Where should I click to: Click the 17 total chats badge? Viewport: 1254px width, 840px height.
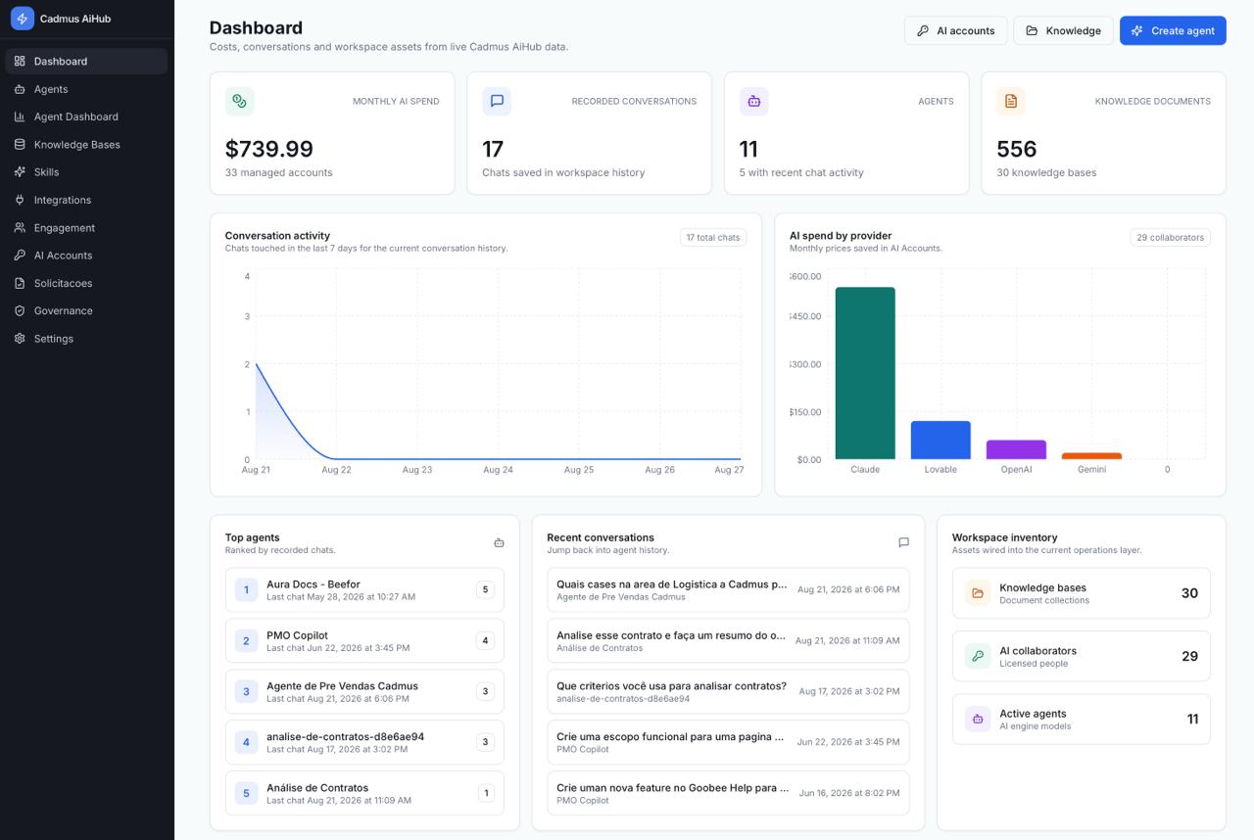tap(713, 237)
